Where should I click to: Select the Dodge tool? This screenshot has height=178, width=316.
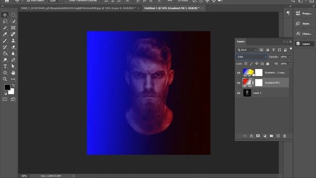pos(5,60)
